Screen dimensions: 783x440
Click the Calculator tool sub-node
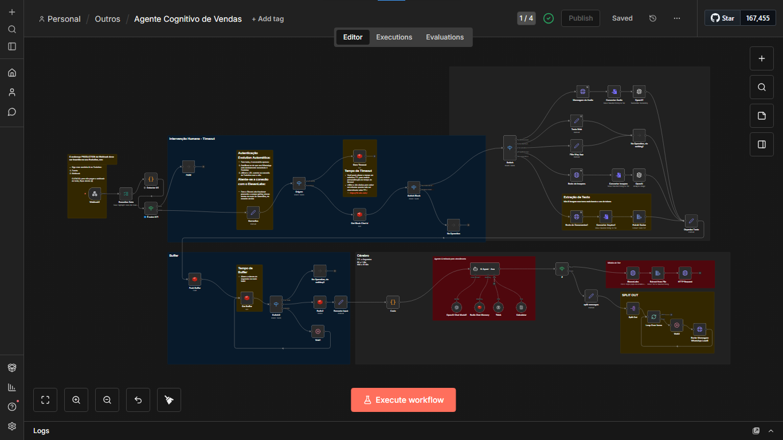point(521,307)
